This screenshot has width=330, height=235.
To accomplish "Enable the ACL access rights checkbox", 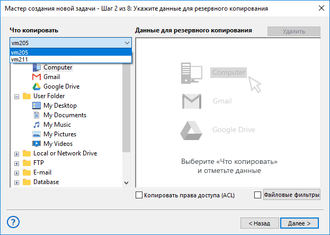I will (x=139, y=195).
